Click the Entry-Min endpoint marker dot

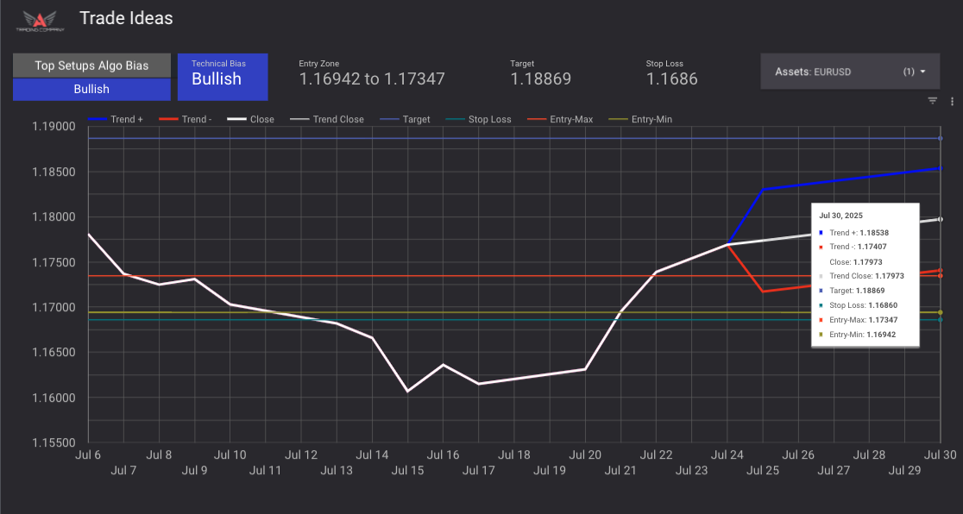(940, 312)
